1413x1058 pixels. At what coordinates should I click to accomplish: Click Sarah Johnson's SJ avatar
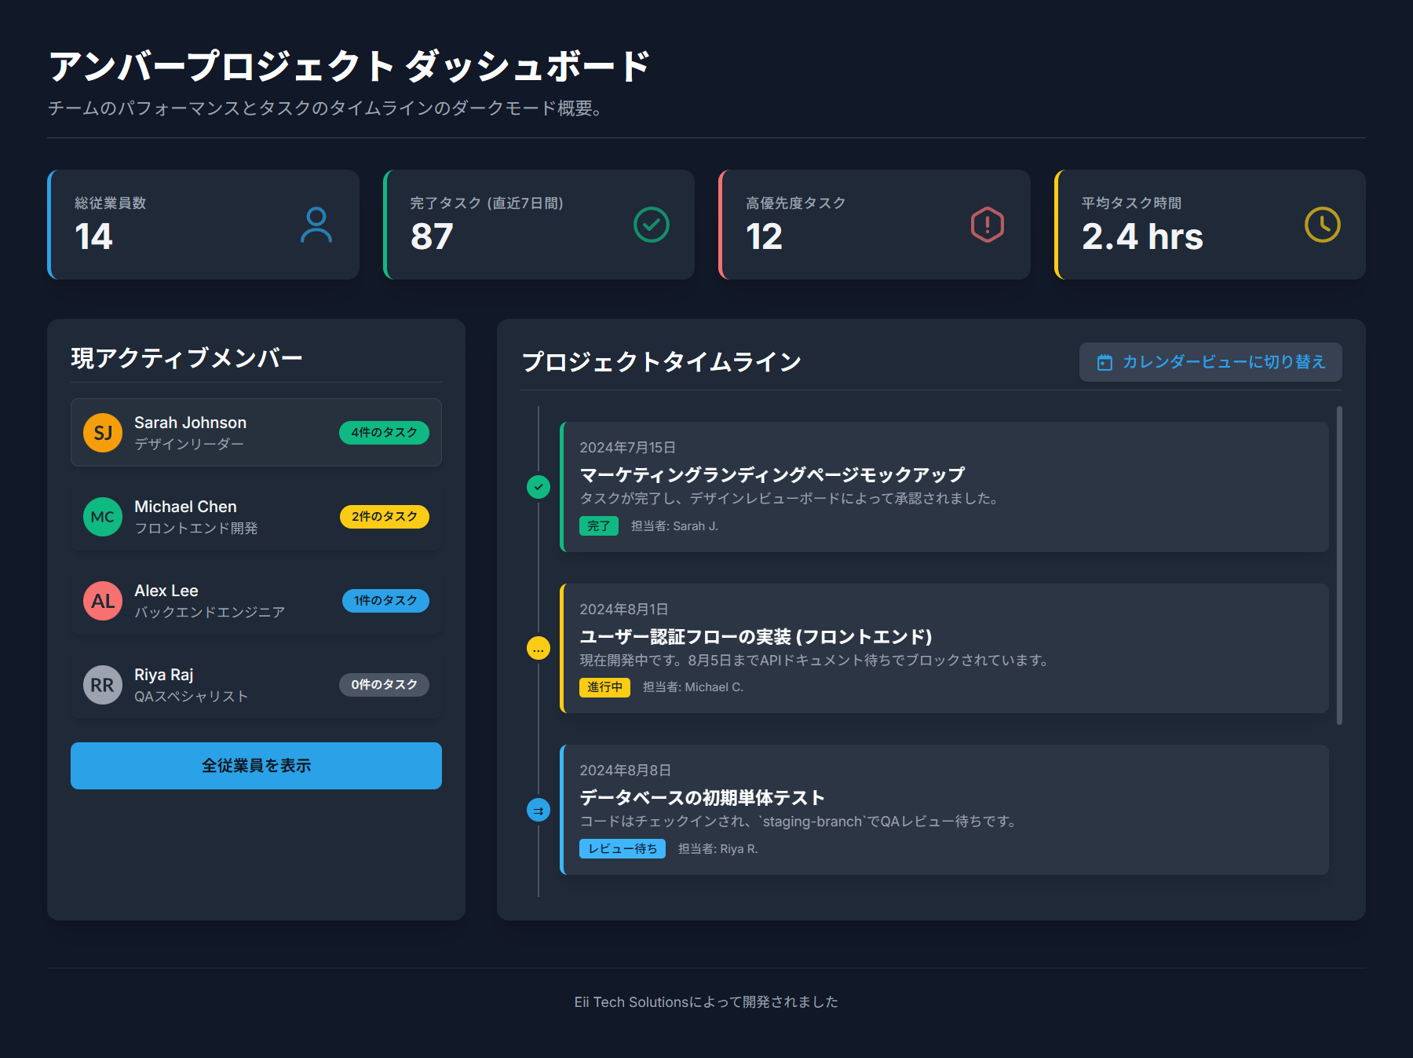(x=103, y=433)
